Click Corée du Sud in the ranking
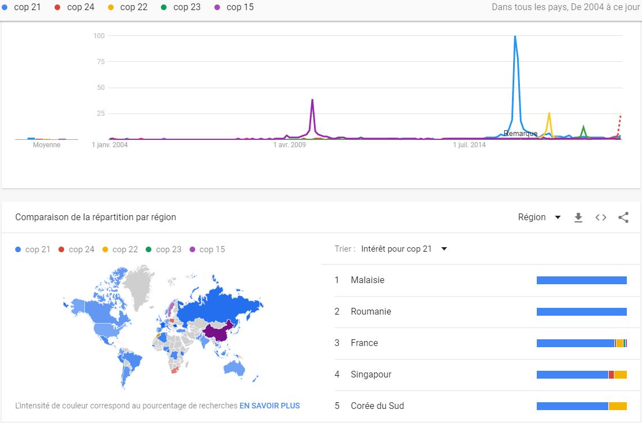Image resolution: width=642 pixels, height=423 pixels. coord(377,406)
